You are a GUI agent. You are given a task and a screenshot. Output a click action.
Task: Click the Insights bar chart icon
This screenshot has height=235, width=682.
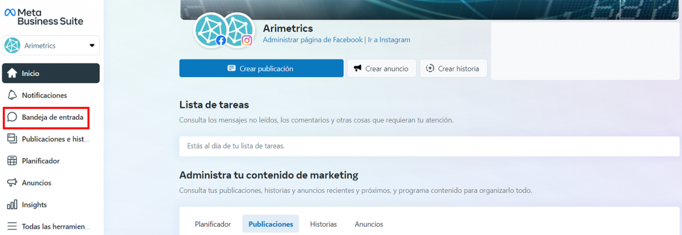[x=12, y=204]
